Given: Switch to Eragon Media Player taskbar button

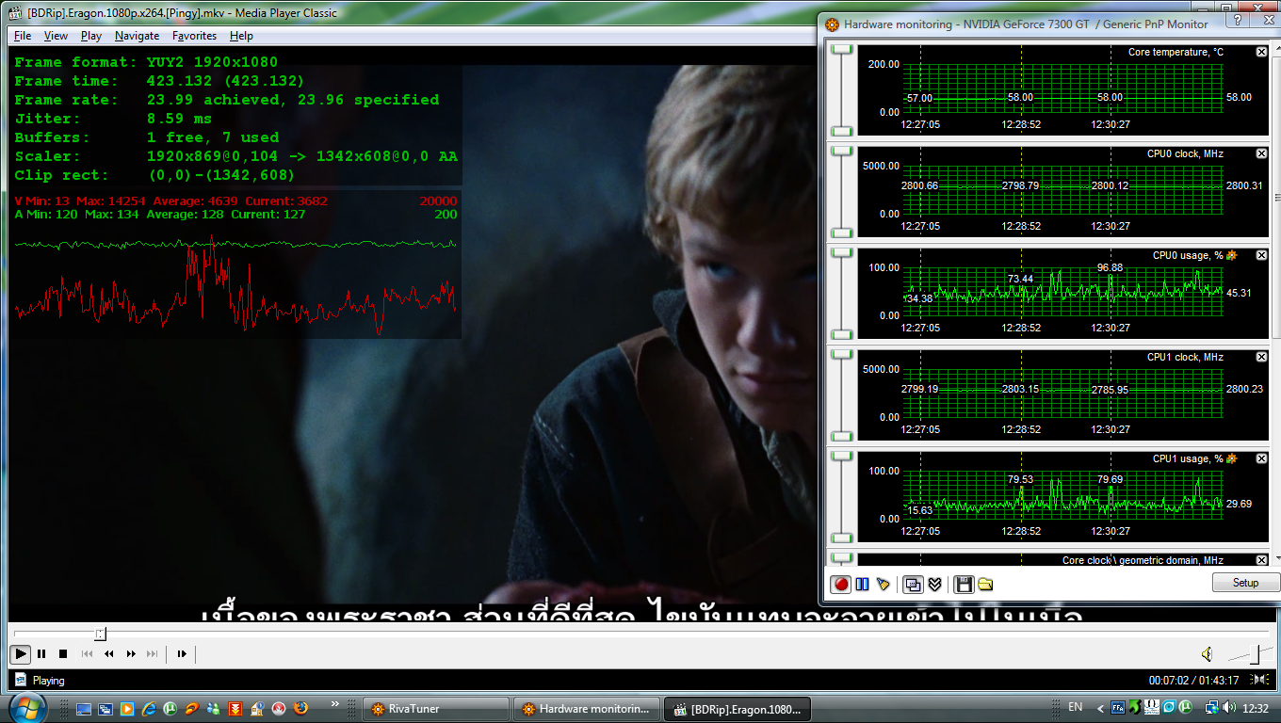Looking at the screenshot, I should 738,709.
